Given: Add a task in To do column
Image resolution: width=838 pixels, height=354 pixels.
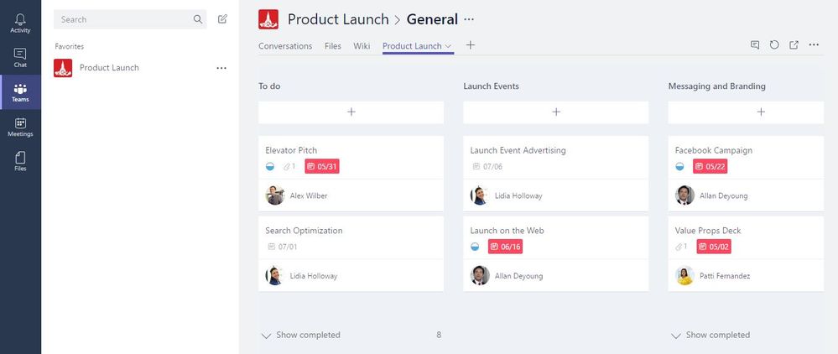Looking at the screenshot, I should [x=351, y=112].
